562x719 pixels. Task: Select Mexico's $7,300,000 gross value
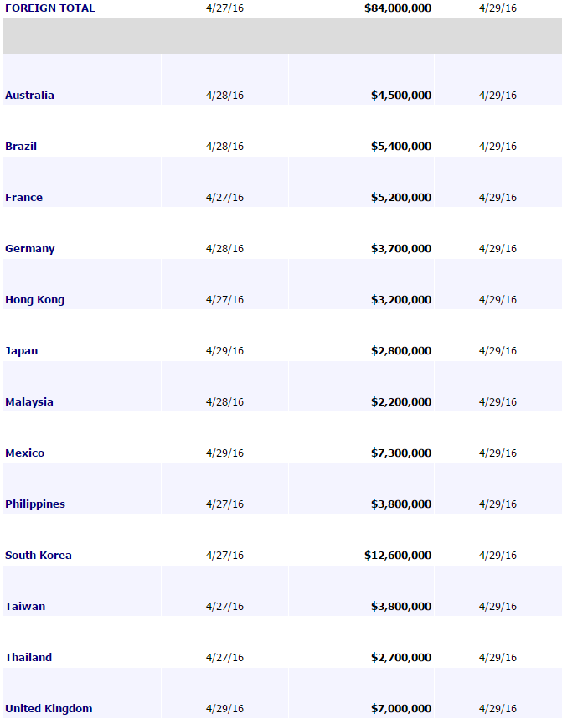(x=401, y=453)
